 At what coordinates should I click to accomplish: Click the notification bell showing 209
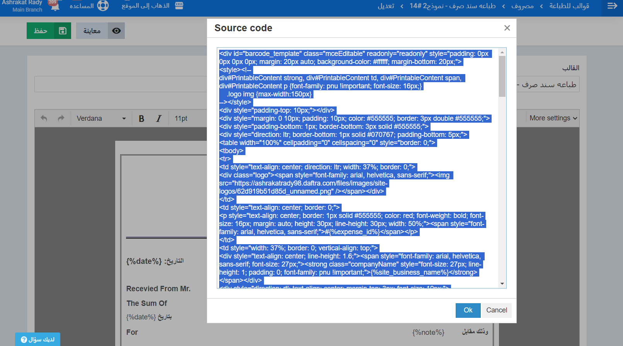pyautogui.click(x=54, y=5)
